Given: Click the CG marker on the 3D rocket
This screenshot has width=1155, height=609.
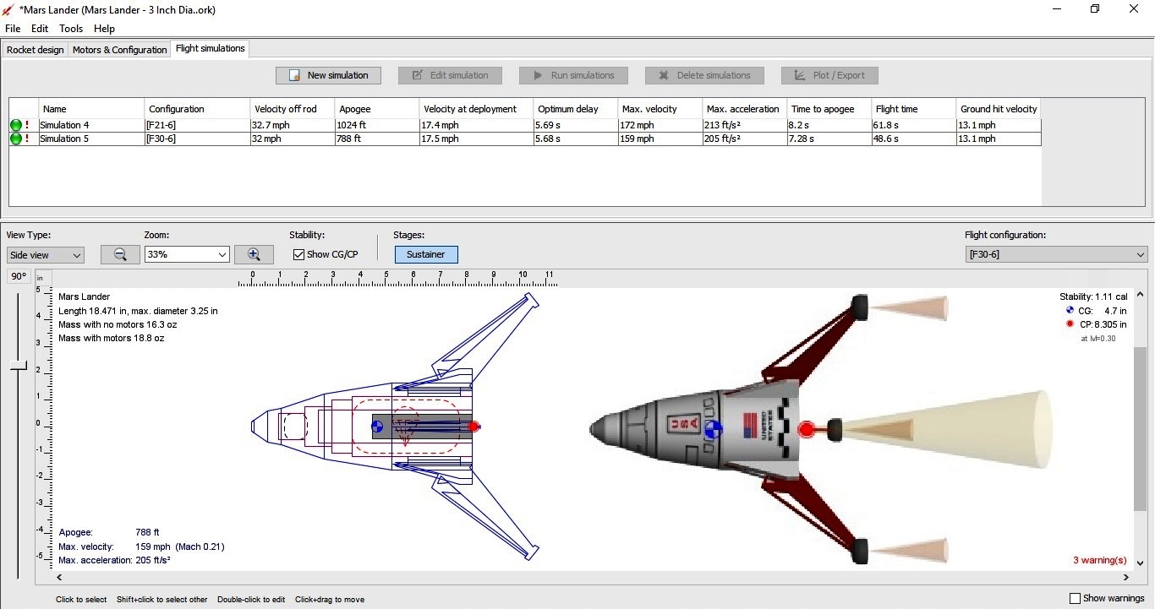Looking at the screenshot, I should [713, 429].
